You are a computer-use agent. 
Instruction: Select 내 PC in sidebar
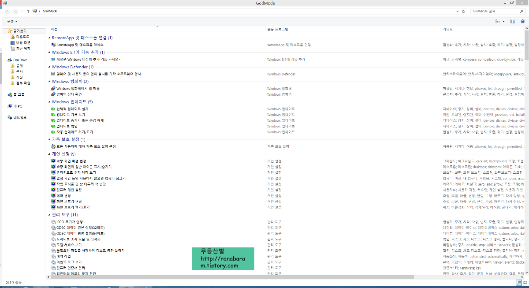[x=15, y=106]
